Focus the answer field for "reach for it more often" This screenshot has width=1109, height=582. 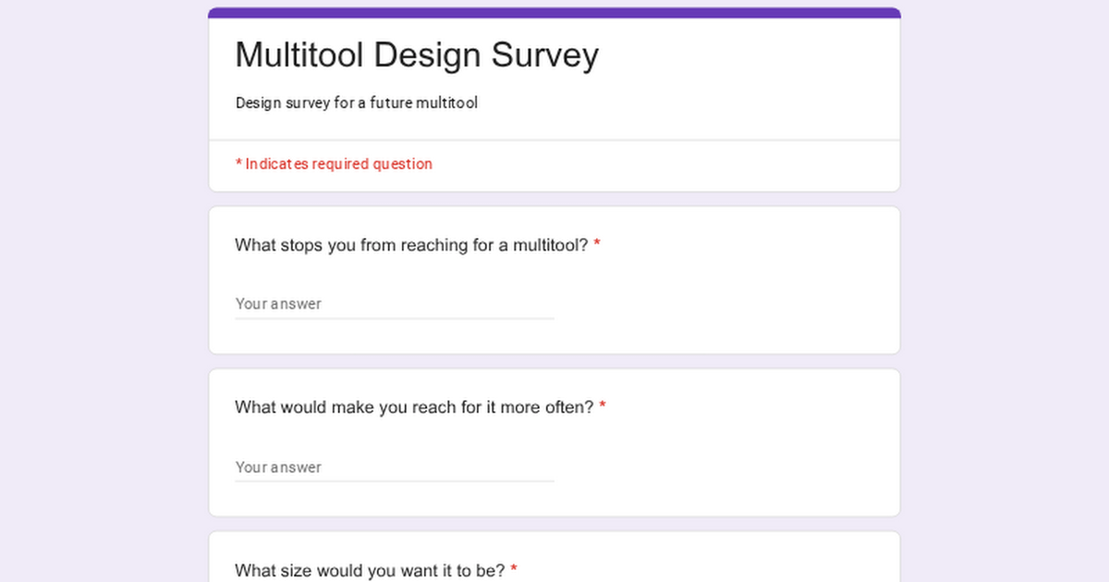(394, 467)
